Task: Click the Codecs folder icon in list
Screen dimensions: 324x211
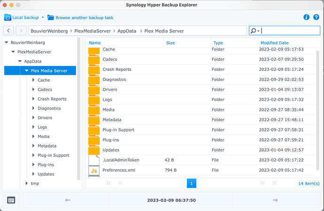Action: tap(94, 60)
